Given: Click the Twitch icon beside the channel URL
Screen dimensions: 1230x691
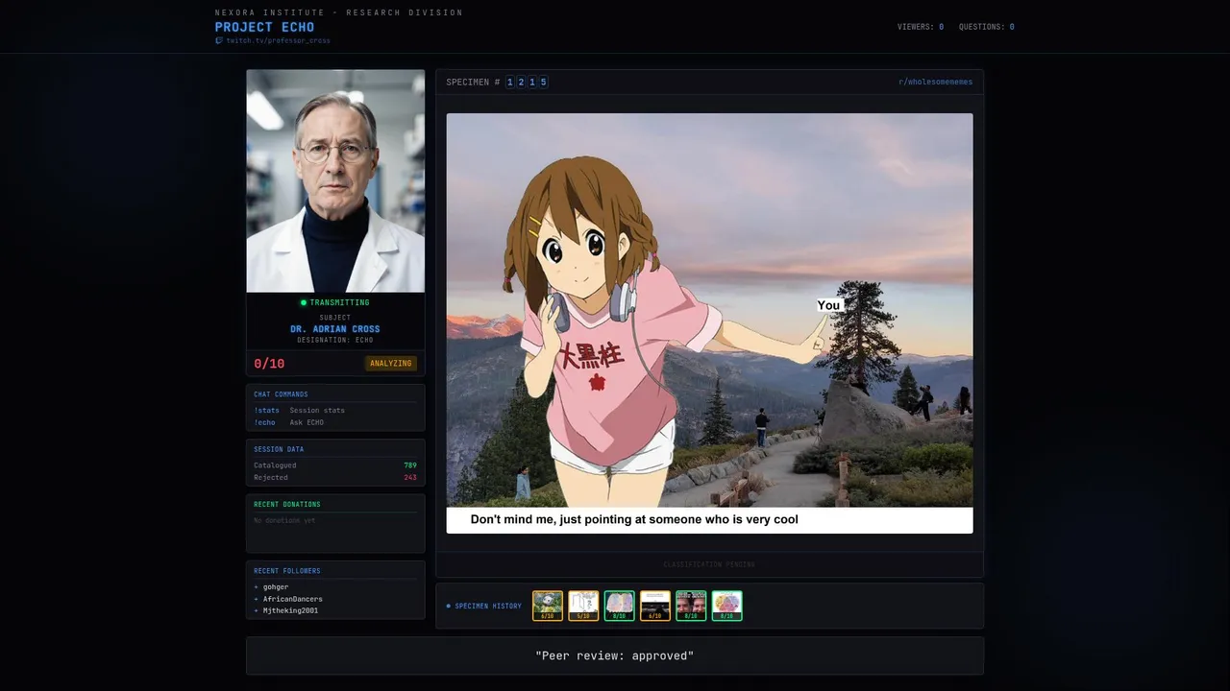Looking at the screenshot, I should (219, 41).
